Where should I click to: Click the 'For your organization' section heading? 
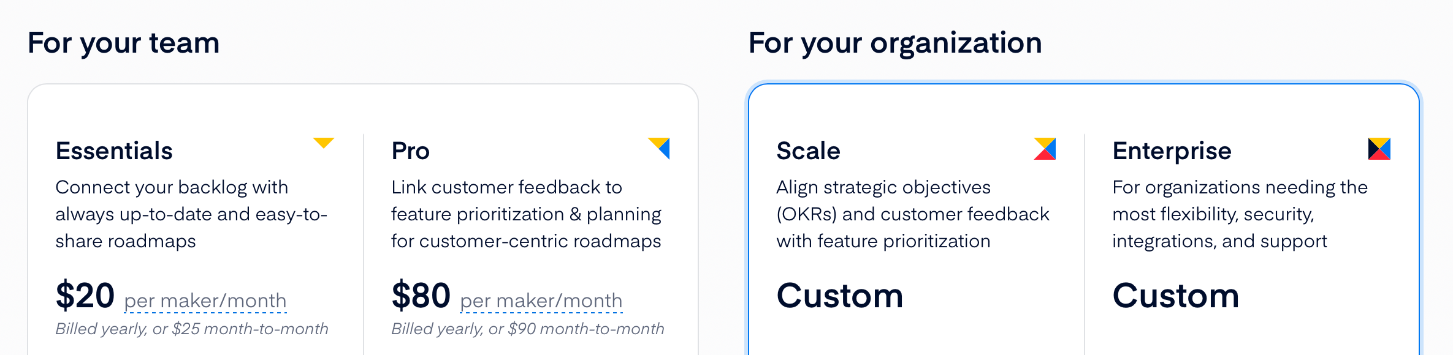(895, 43)
